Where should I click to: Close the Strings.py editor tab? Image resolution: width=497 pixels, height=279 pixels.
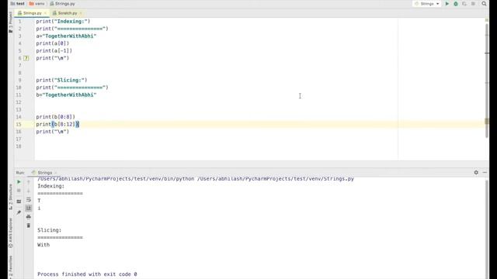(45, 13)
